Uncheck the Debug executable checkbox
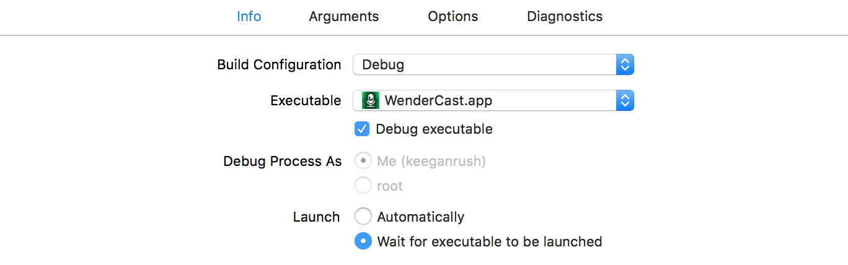This screenshot has height=265, width=848. click(362, 129)
